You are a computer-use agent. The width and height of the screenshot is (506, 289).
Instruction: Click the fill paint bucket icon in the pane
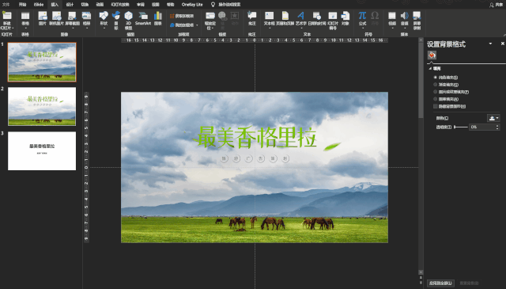pyautogui.click(x=432, y=55)
